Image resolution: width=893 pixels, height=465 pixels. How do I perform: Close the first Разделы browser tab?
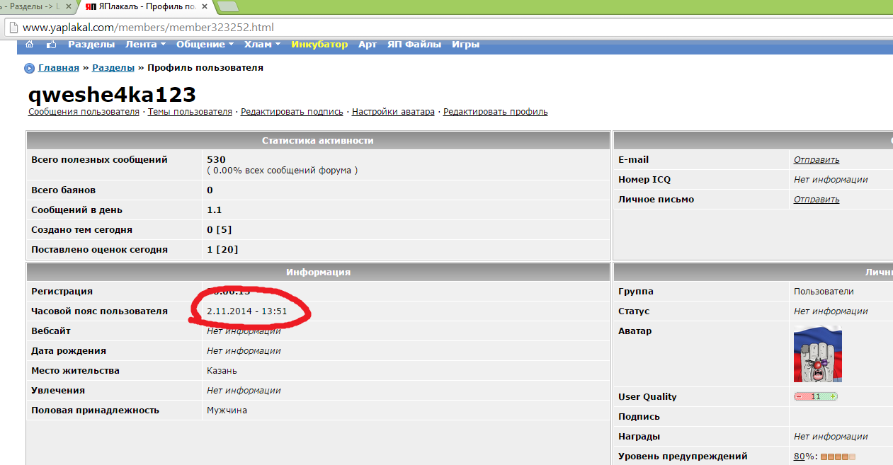tap(69, 7)
